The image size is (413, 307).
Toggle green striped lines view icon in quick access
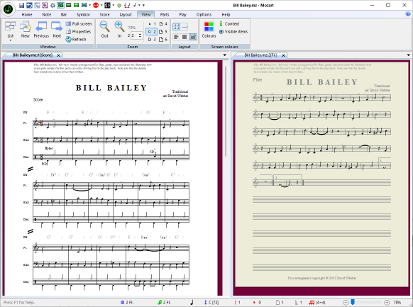pos(77,5)
